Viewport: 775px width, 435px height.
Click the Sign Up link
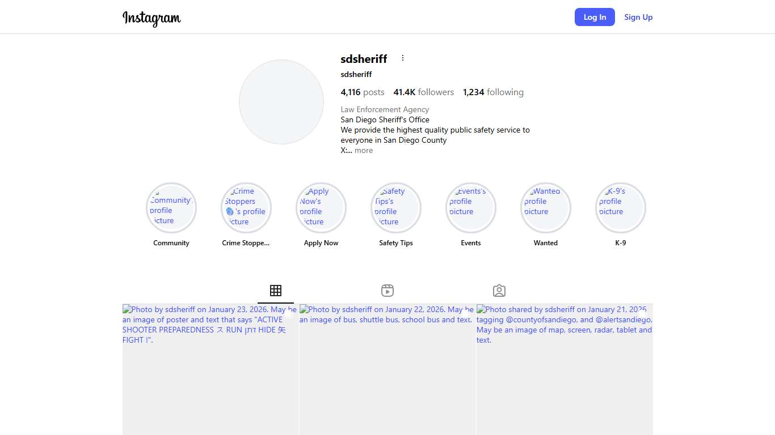638,17
